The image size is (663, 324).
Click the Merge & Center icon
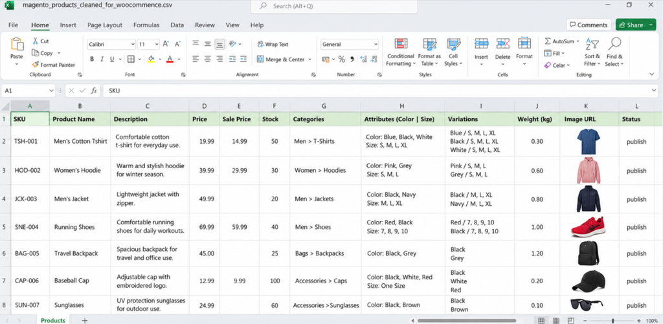260,59
